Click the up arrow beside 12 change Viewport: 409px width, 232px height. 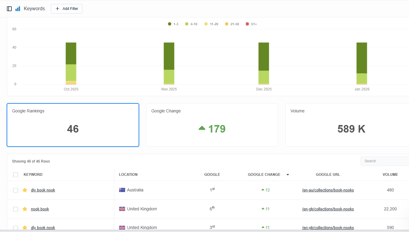[x=263, y=190]
